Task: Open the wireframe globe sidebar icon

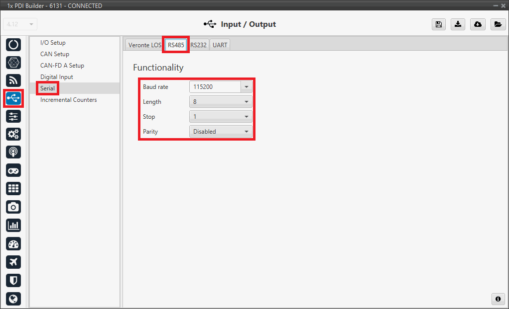Action: pyautogui.click(x=13, y=63)
